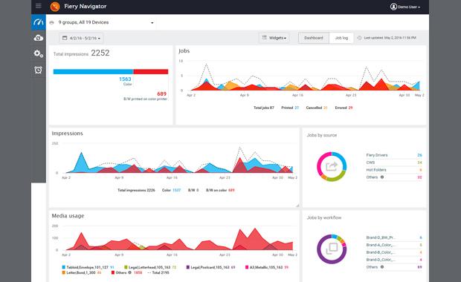Click B/W on color 689 in Impressions legend
Screen dimensions: 461x282
pyautogui.click(x=220, y=190)
